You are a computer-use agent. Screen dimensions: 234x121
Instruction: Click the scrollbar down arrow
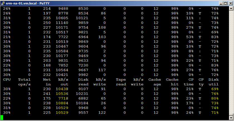(231, 118)
